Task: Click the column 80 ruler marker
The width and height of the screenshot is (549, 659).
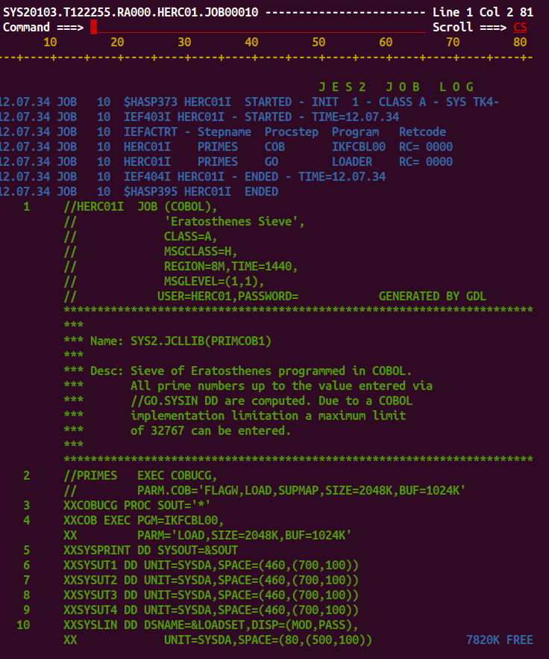Action: (x=520, y=42)
